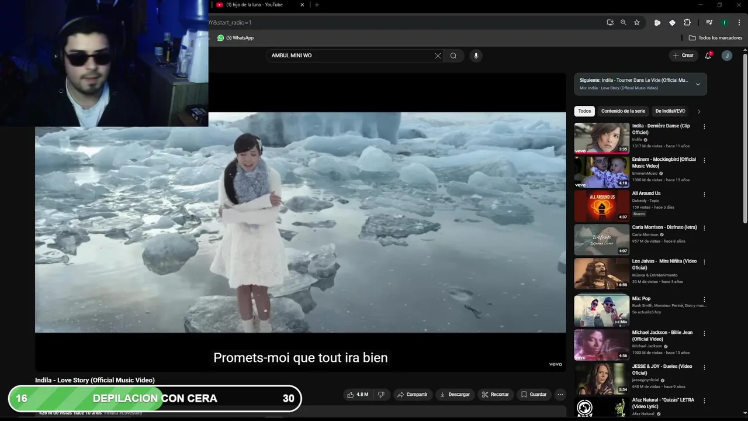
Task: Close the 'hijo de la luna' browser tab
Action: pyautogui.click(x=302, y=5)
